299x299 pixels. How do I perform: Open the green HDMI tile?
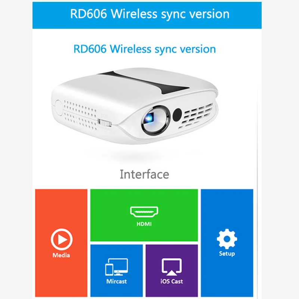144,215
